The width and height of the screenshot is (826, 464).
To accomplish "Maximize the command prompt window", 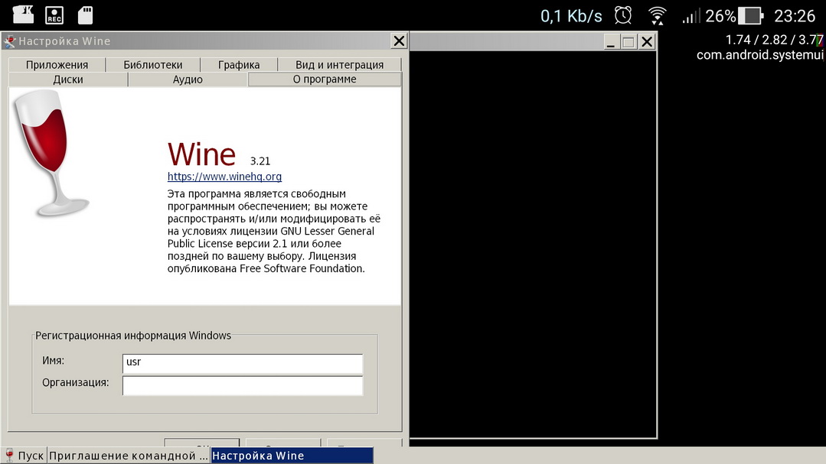I will click(628, 41).
